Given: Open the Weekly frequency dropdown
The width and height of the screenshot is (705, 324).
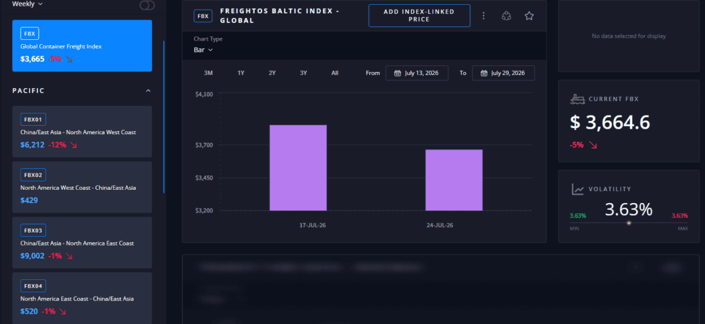Looking at the screenshot, I should point(28,4).
